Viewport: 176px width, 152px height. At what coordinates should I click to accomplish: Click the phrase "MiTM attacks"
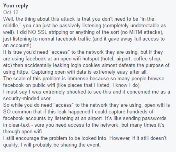(x=145, y=32)
